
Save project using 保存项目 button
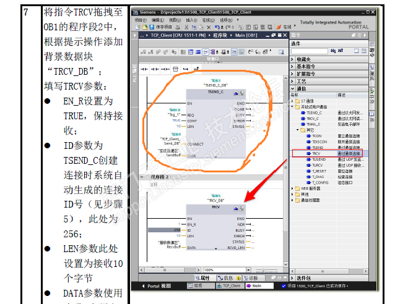click(161, 27)
